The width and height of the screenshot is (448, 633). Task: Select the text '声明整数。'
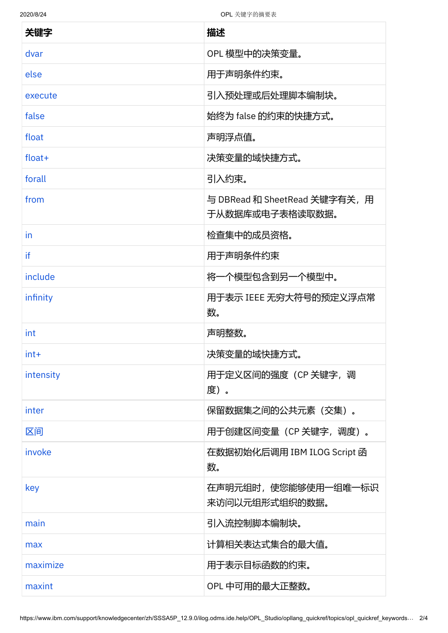pos(229,333)
